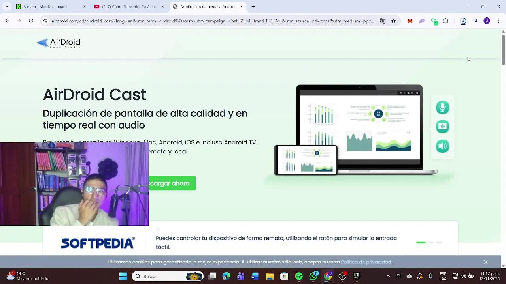Open the media controls icon
Viewport: 506px width, 284px height.
click(475, 21)
